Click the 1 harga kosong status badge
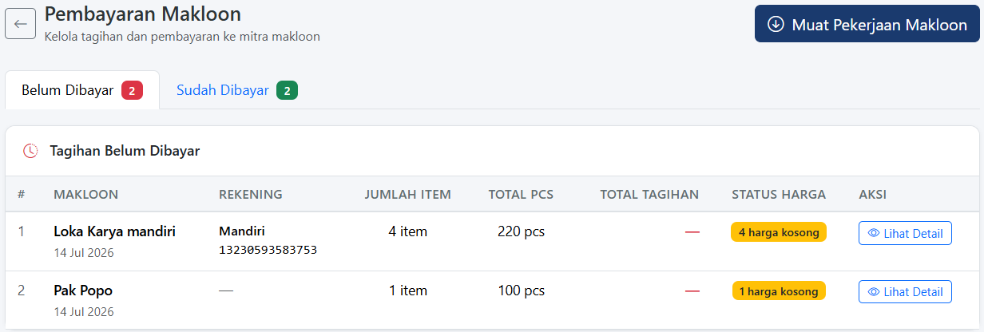 coord(779,291)
